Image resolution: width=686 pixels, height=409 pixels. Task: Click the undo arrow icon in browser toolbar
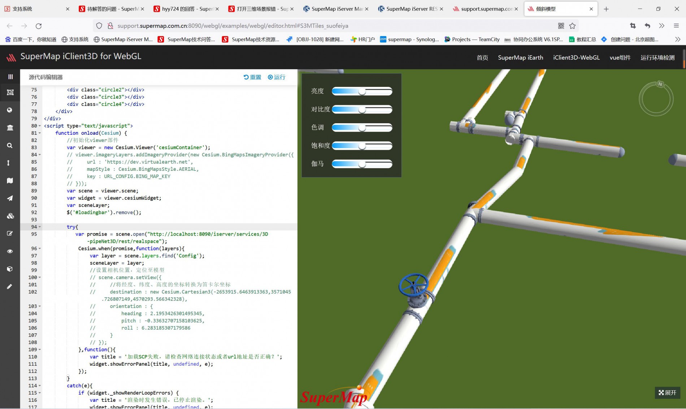[647, 26]
